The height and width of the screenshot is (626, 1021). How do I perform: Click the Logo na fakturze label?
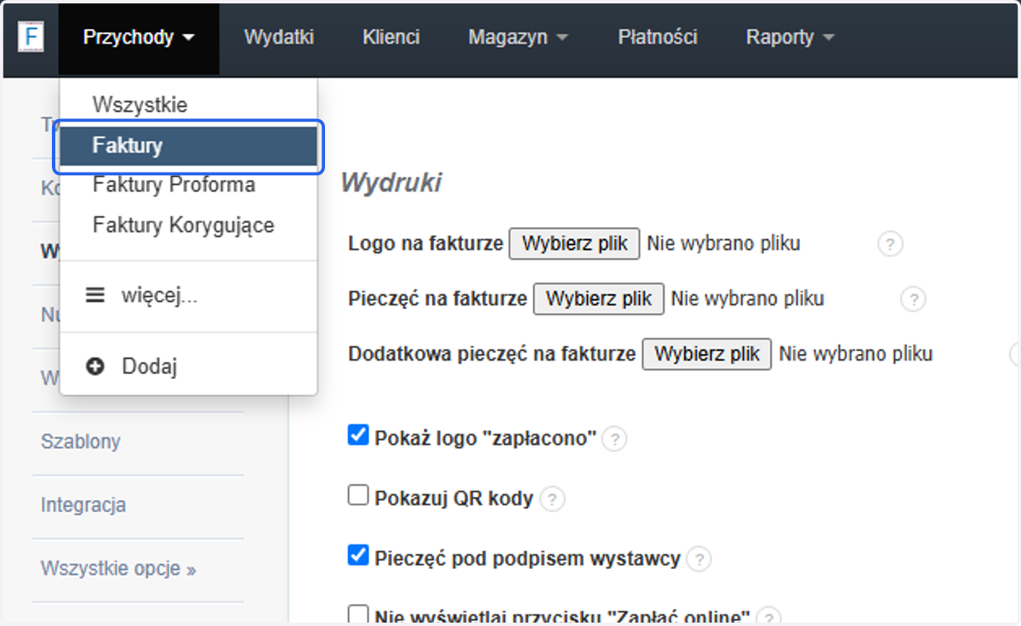tap(426, 243)
